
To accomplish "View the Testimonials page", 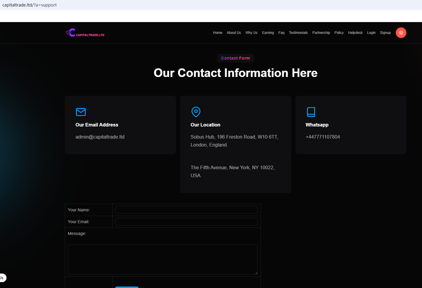I will (298, 33).
